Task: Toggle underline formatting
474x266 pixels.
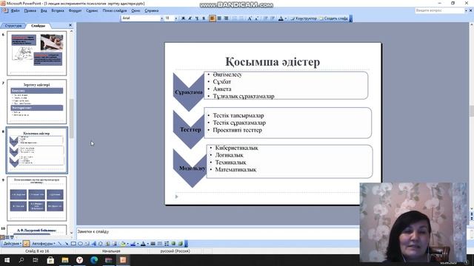Action: pos(197,18)
